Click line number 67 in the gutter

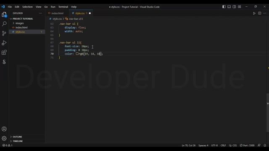(52, 42)
